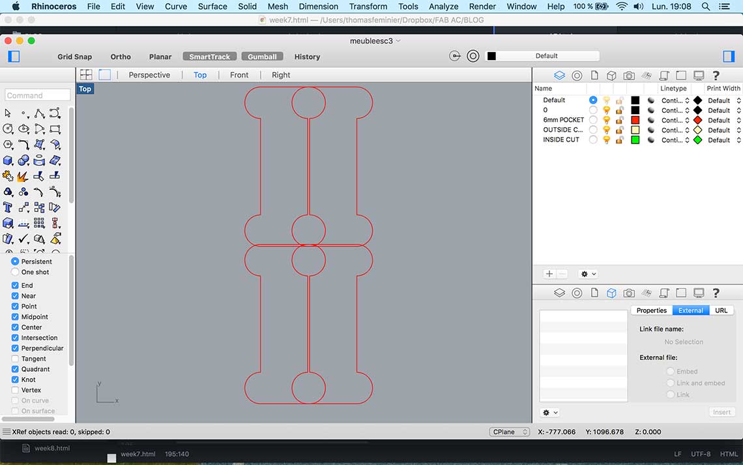Disable the SmartTrack button

209,56
